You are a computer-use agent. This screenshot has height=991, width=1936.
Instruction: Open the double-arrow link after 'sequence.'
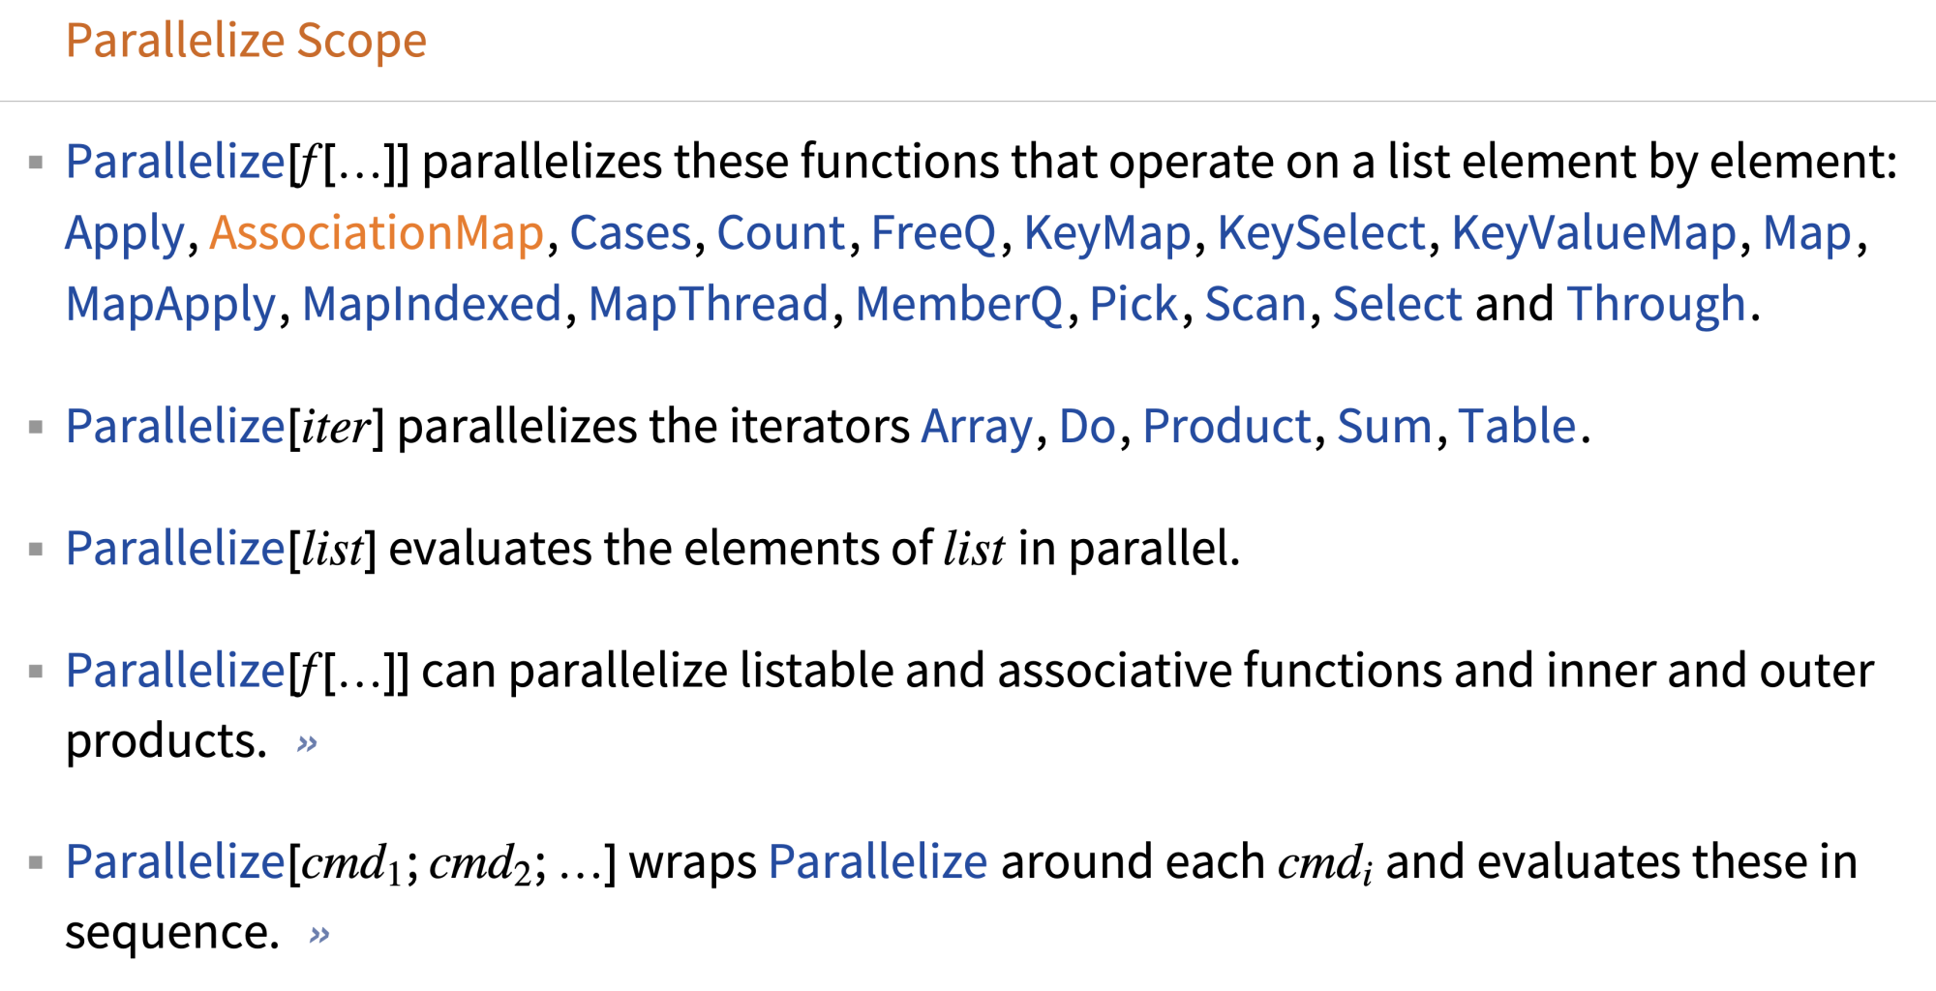pos(319,935)
